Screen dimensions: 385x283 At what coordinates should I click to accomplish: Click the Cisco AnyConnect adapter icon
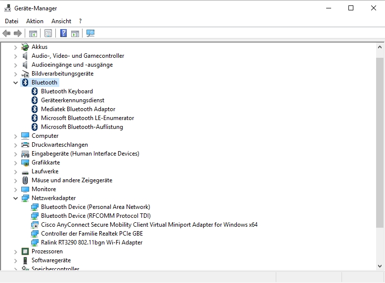tap(35, 225)
